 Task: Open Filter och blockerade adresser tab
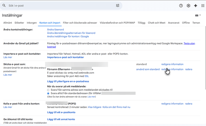[x=80, y=23]
